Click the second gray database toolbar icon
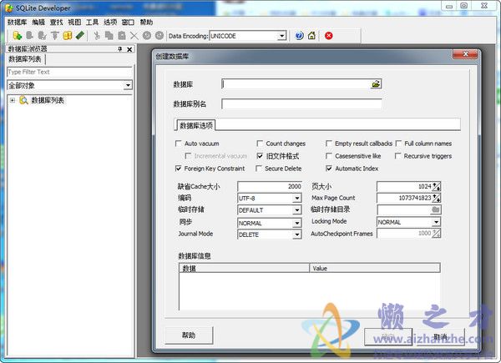Screen dimensions: 501x363 click(x=30, y=35)
